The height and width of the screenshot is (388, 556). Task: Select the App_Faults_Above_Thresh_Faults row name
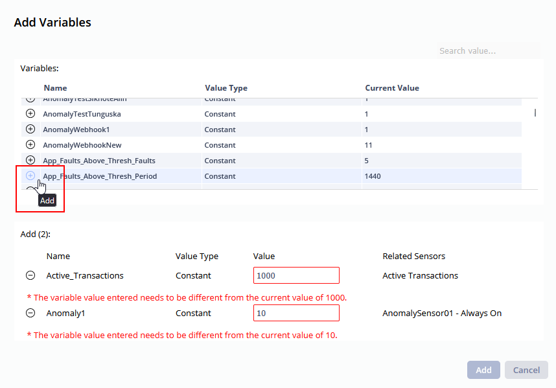[99, 161]
